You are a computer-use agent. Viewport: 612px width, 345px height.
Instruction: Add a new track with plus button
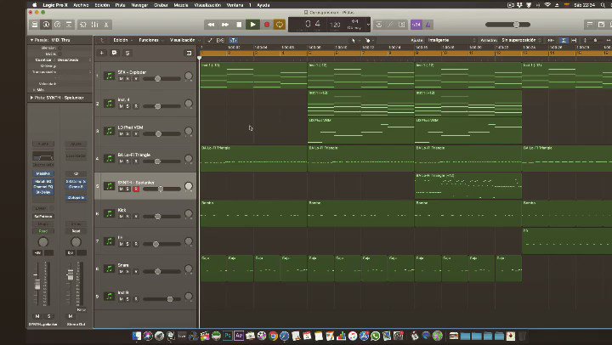[101, 53]
